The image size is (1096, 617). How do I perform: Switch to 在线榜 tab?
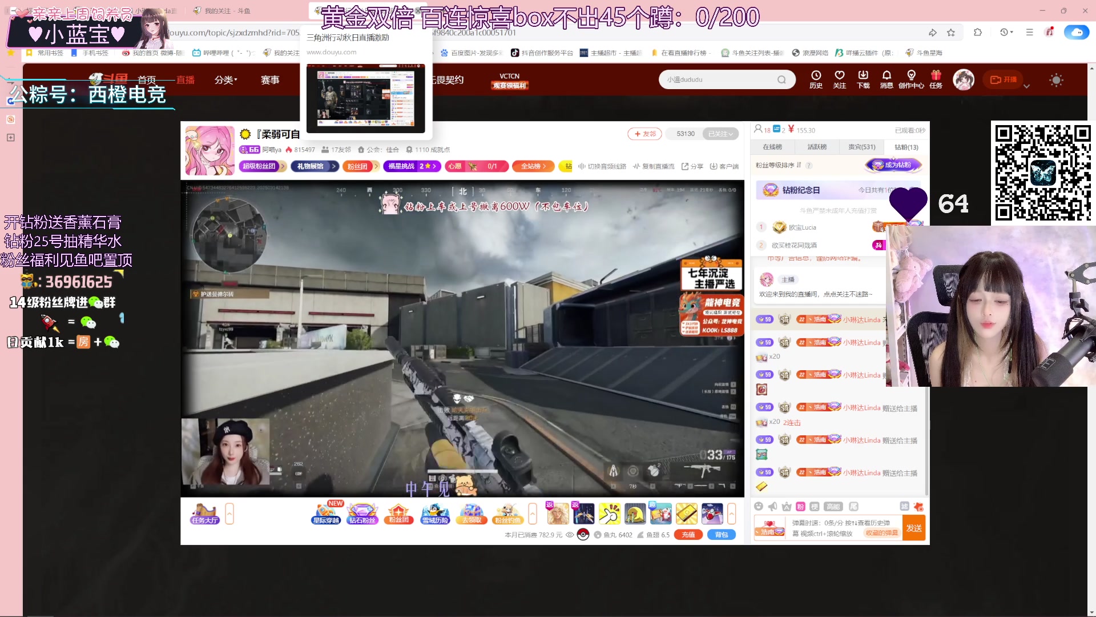coord(772,147)
